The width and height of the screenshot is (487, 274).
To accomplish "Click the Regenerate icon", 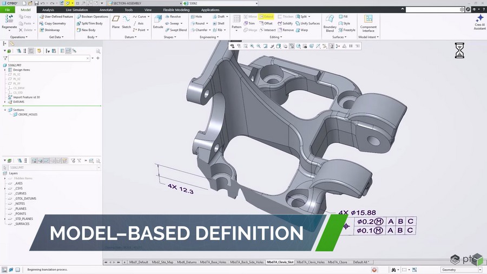I will (x=9, y=18).
